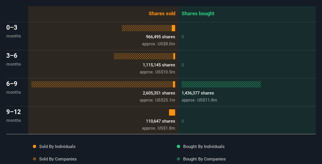322x164 pixels.
Task: Click the 1,115,145 shares value
Action: pos(159,65)
